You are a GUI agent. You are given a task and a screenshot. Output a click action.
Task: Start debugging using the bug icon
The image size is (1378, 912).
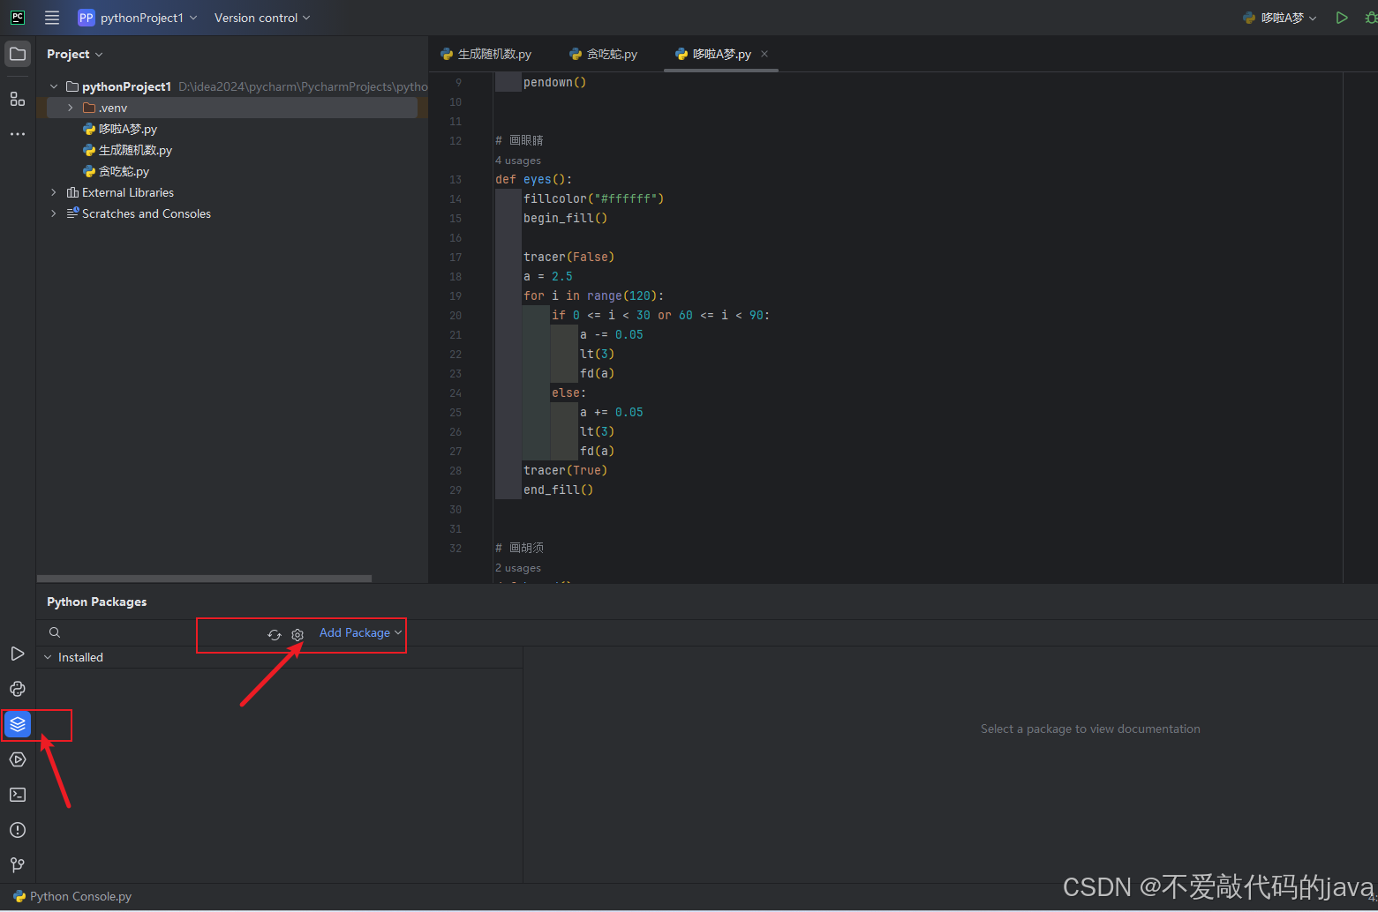click(1372, 17)
